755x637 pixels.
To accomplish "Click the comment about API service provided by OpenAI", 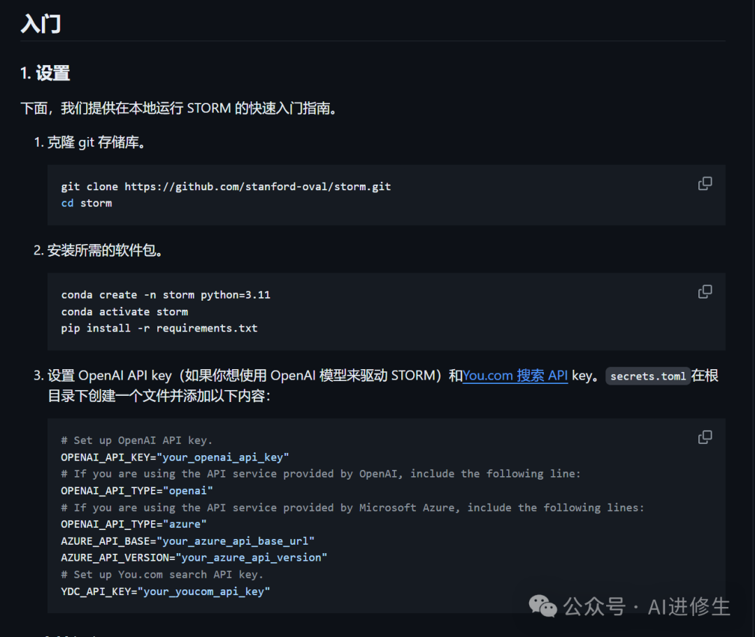I will tap(321, 474).
